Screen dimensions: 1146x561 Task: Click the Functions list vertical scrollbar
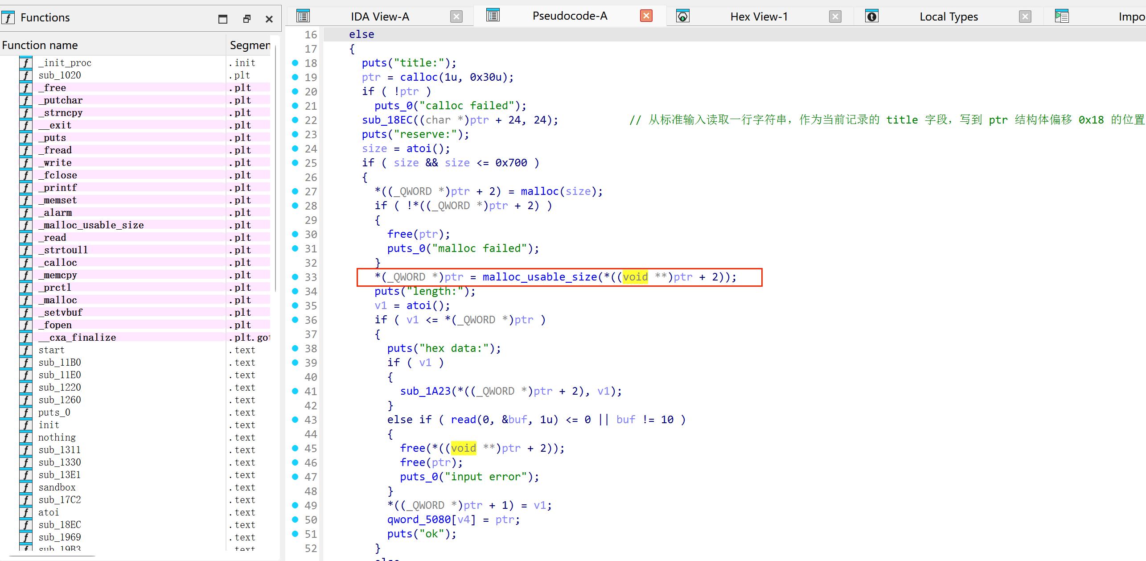tap(276, 169)
